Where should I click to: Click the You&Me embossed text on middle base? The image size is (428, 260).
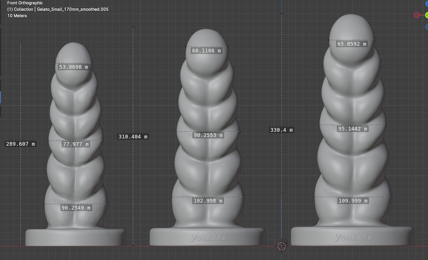point(208,238)
